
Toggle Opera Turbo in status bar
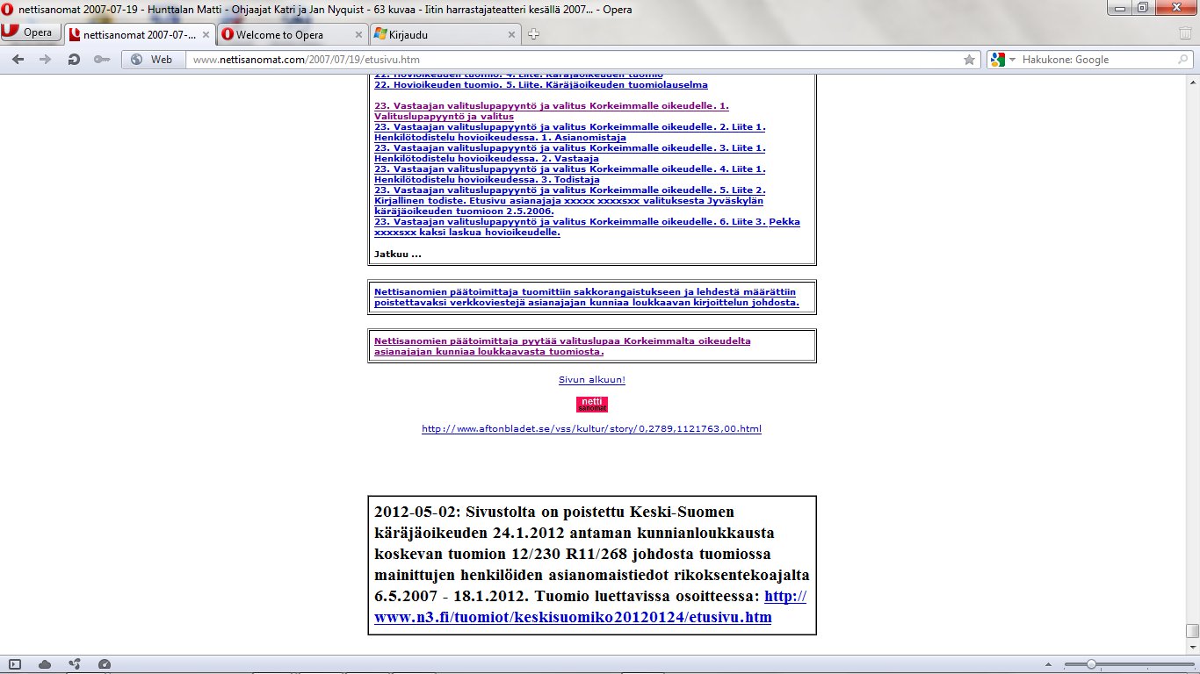pyautogui.click(x=105, y=664)
